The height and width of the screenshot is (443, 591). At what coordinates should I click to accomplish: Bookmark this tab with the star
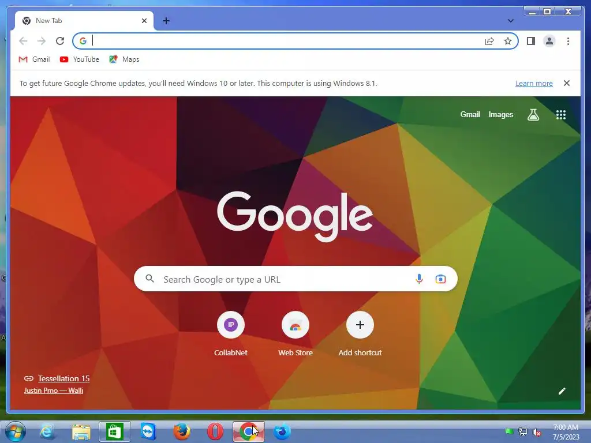[508, 41]
